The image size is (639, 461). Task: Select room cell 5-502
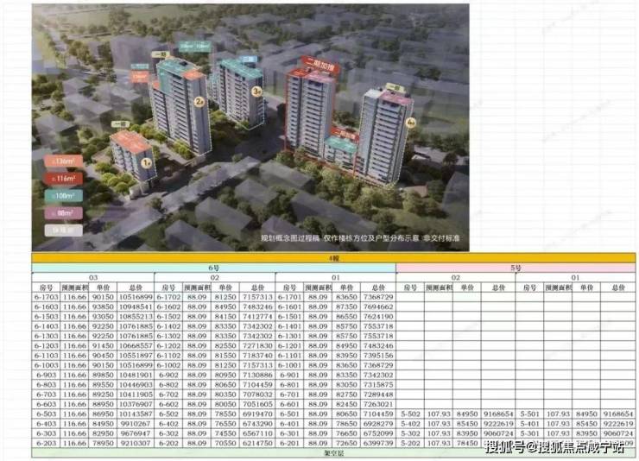pyautogui.click(x=411, y=414)
